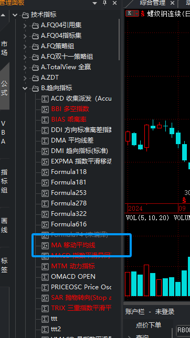Click the tree panel vertical scrollbar

pyautogui.click(x=119, y=39)
